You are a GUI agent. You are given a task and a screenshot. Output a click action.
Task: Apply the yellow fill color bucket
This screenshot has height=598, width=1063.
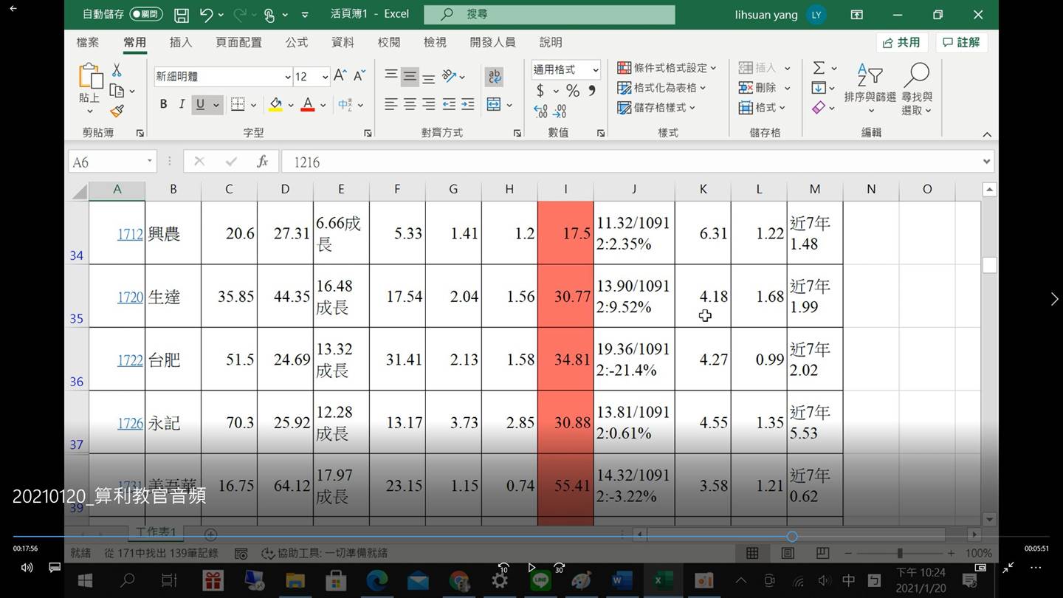(275, 105)
